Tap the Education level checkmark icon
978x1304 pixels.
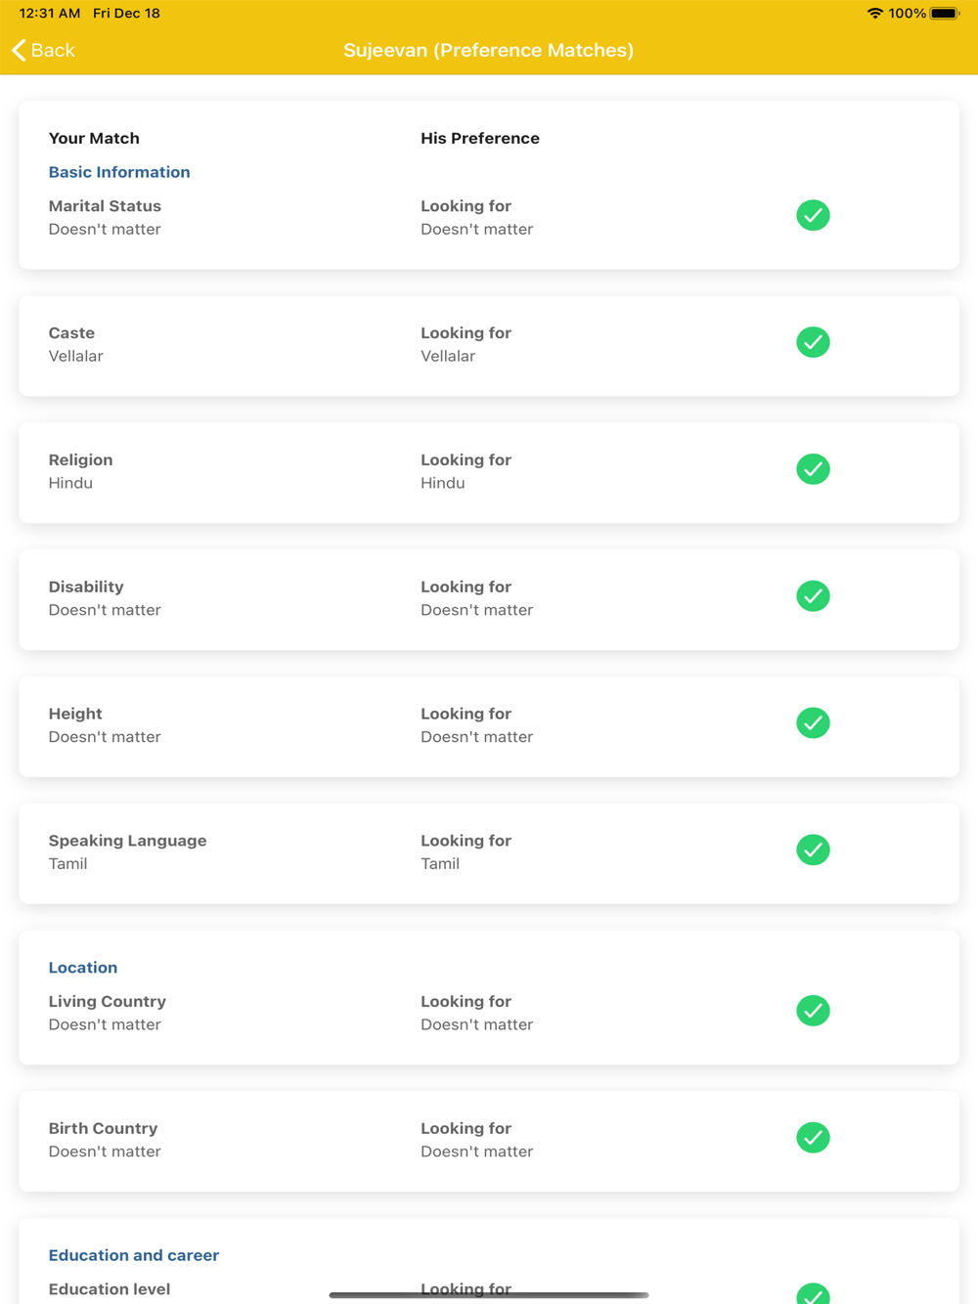pyautogui.click(x=813, y=1294)
